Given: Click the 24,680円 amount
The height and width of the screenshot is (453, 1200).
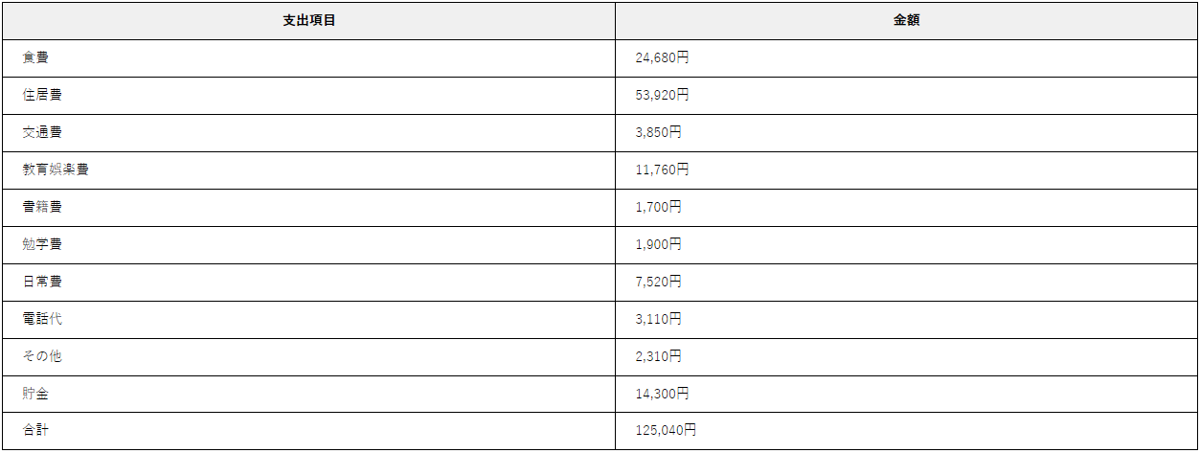Looking at the screenshot, I should coord(662,57).
